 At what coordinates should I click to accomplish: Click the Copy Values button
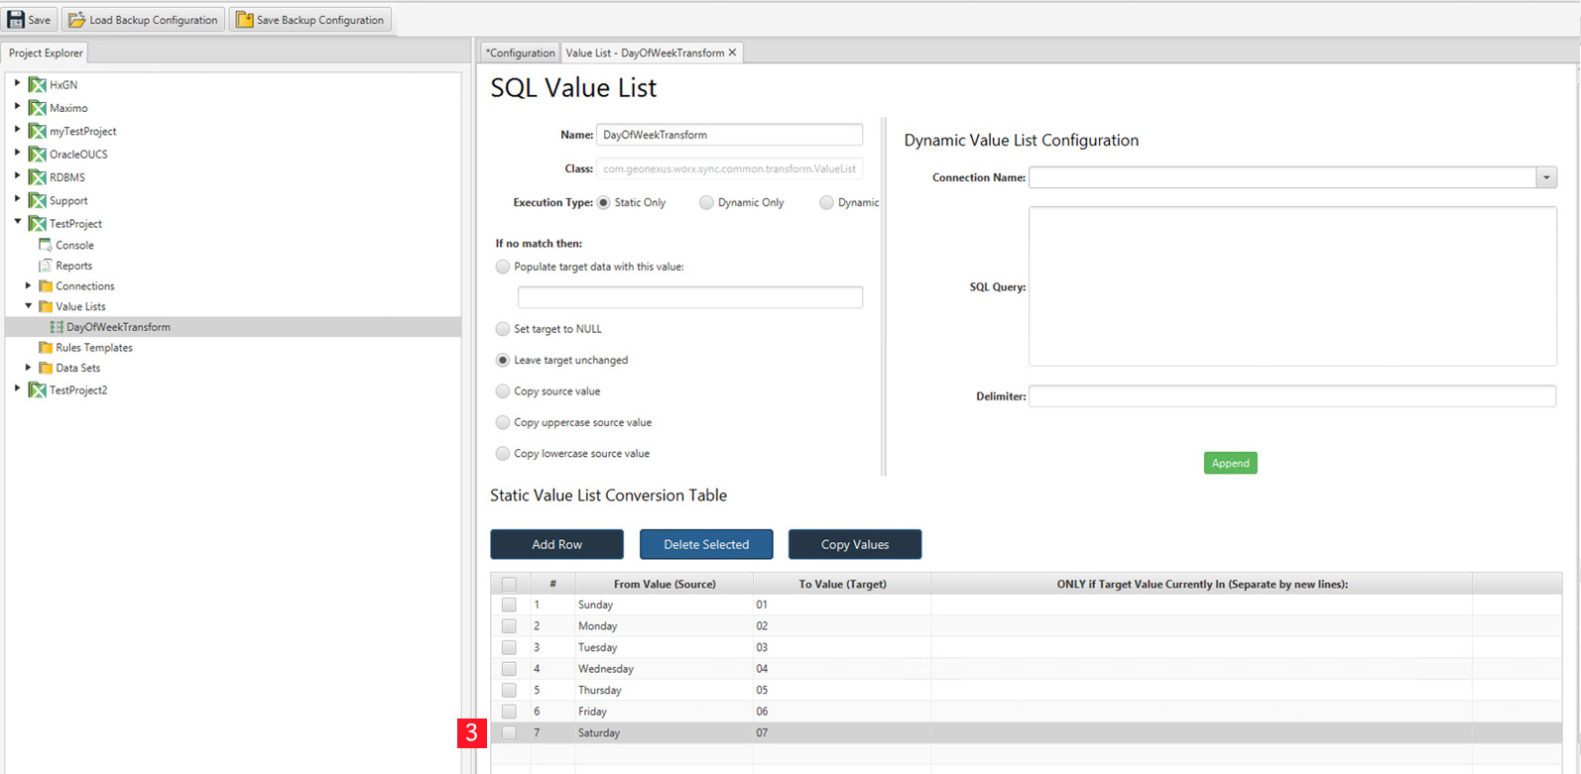click(855, 544)
